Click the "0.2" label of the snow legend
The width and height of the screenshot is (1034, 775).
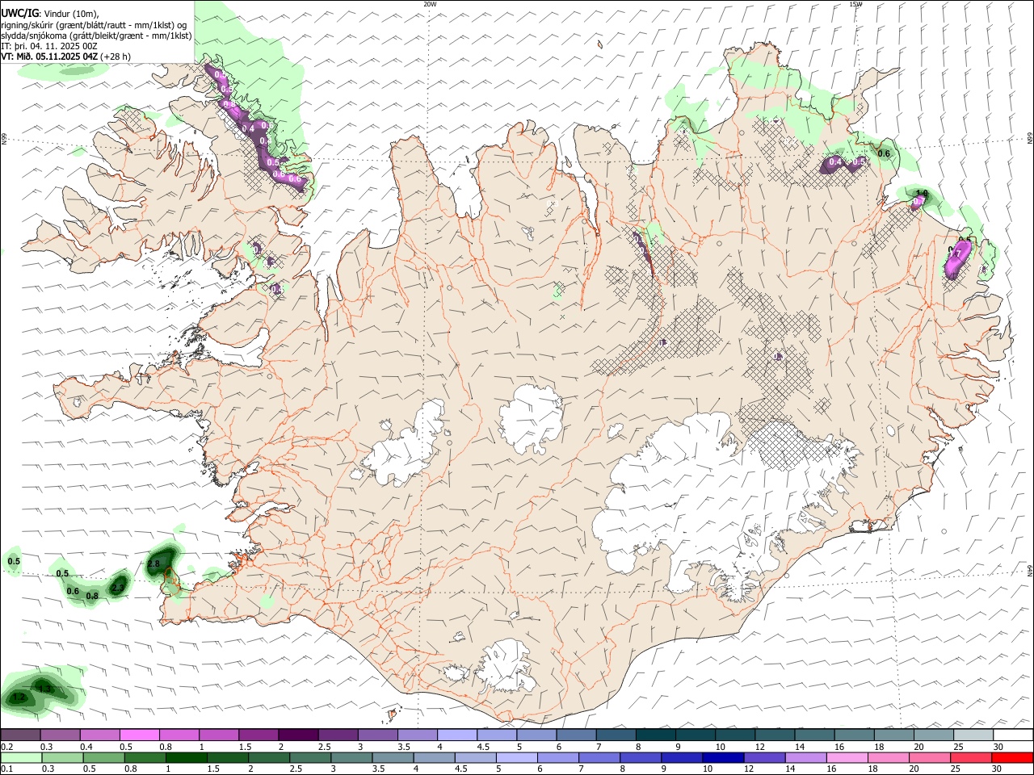[x=8, y=747]
